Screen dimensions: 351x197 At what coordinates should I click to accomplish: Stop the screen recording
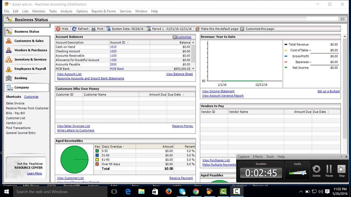coord(342,171)
